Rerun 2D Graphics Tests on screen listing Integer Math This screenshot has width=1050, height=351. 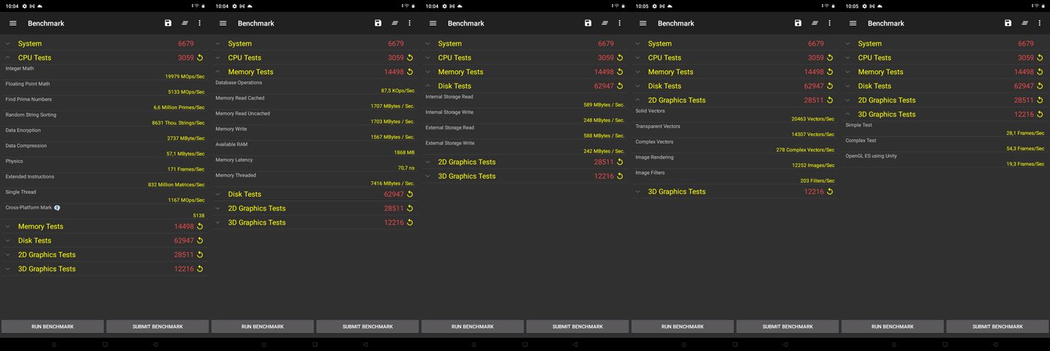200,255
